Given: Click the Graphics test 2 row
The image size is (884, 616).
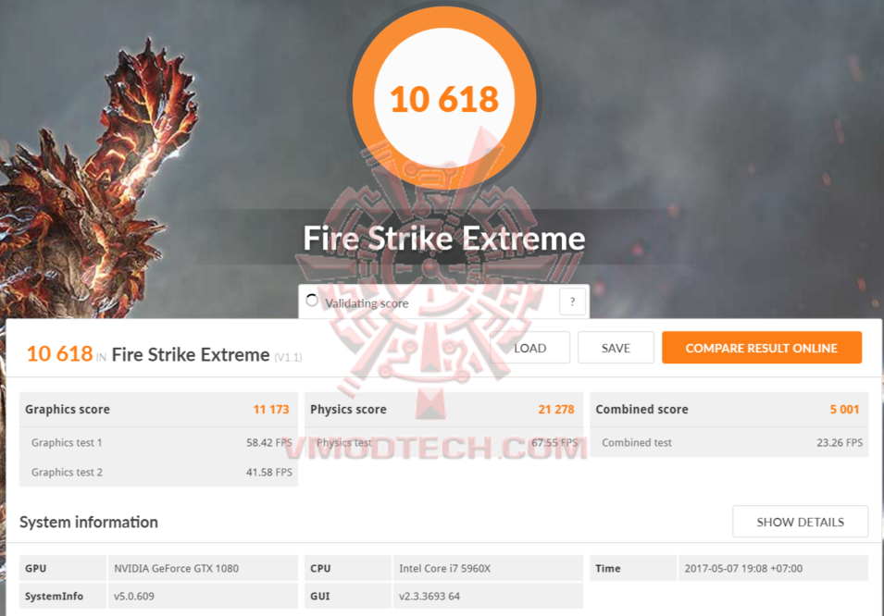Looking at the screenshot, I should 158,473.
